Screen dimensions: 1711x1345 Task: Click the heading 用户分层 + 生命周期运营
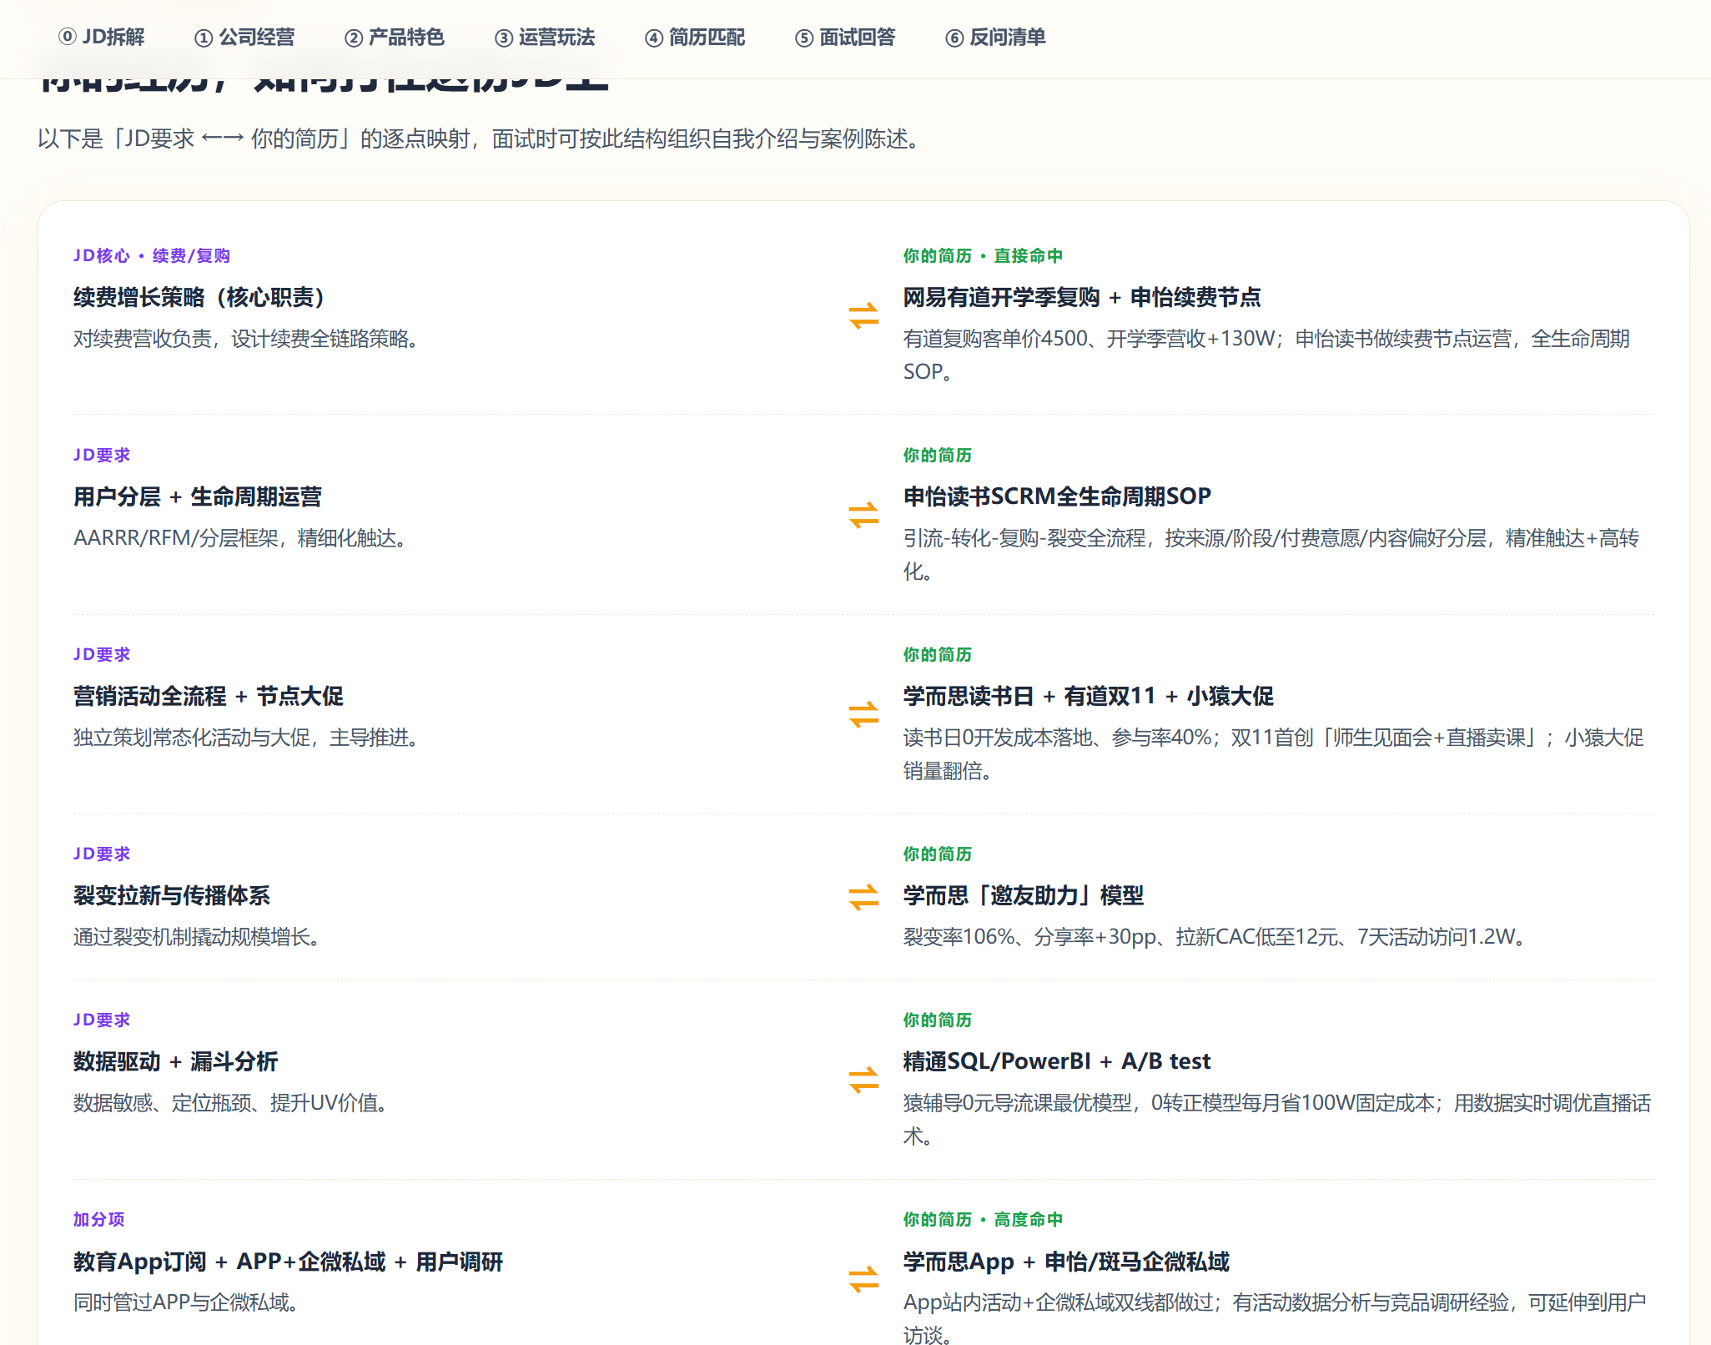pos(198,496)
